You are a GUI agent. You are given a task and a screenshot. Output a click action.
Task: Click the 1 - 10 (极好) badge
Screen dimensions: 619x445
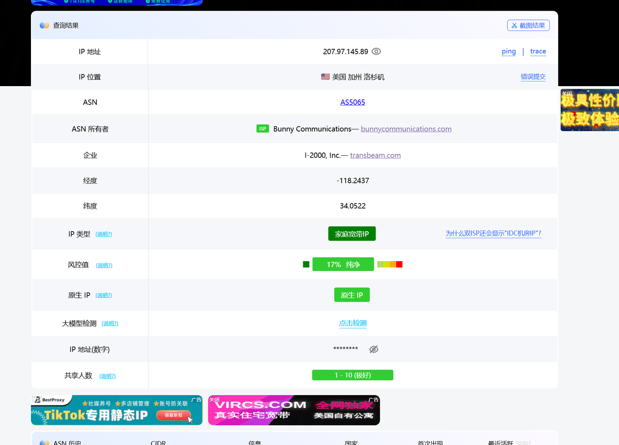[x=353, y=375]
